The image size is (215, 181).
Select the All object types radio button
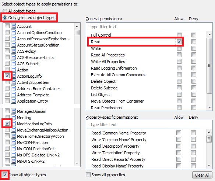pyautogui.click(x=5, y=11)
